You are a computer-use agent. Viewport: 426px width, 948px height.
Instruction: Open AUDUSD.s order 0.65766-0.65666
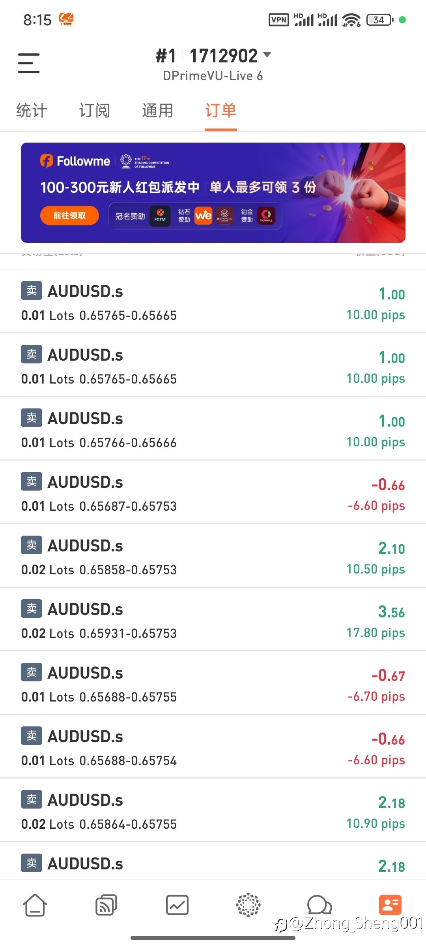[x=213, y=429]
